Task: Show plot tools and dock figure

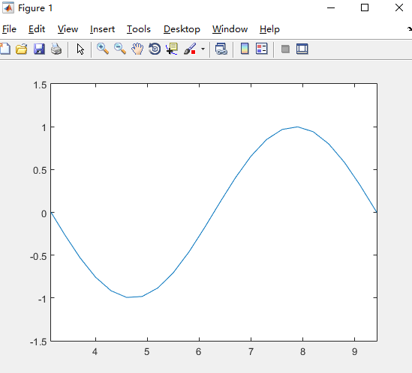Action: pyautogui.click(x=302, y=49)
